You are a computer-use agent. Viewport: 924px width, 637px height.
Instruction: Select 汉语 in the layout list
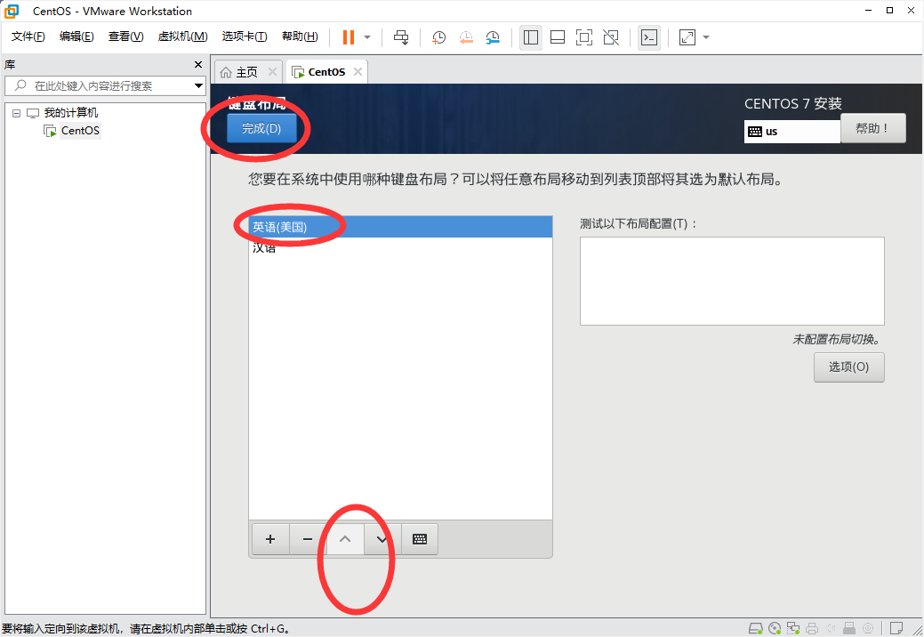click(401, 248)
